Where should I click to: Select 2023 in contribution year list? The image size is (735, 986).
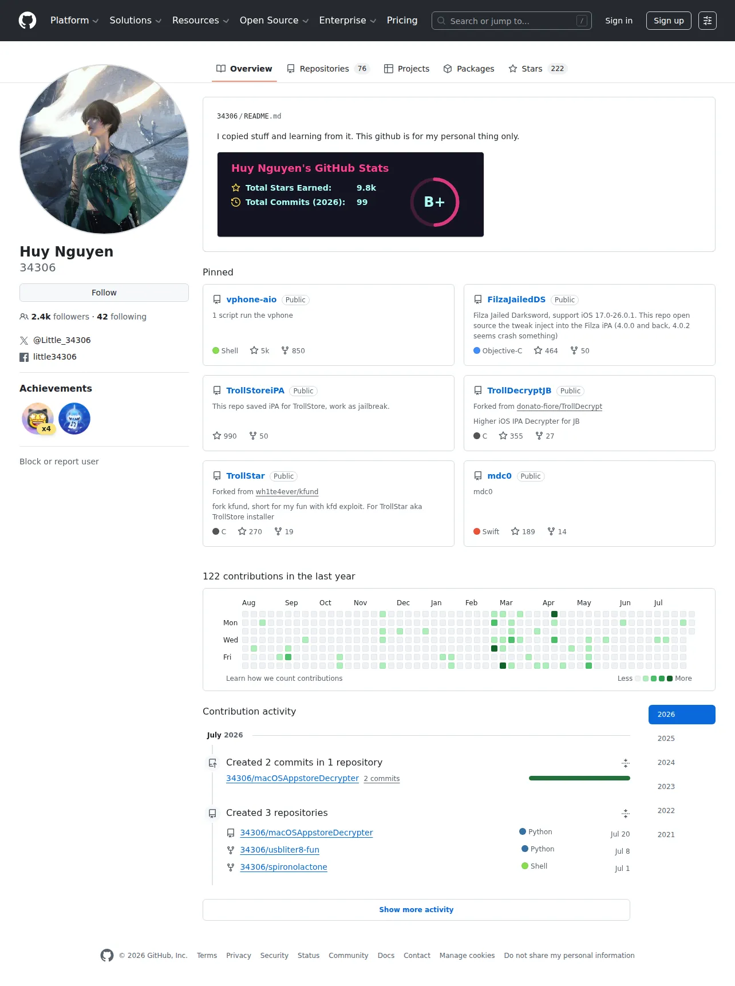coord(682,787)
